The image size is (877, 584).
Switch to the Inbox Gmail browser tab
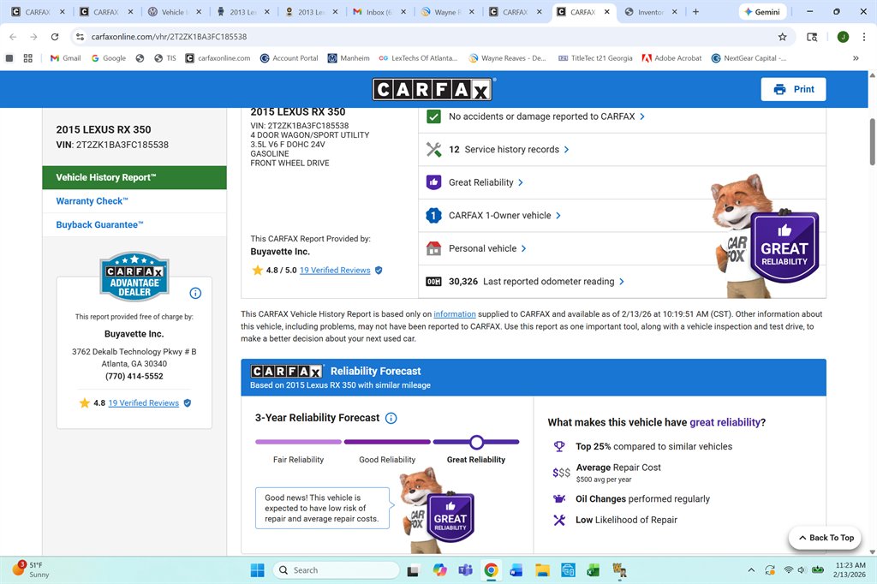[379, 12]
